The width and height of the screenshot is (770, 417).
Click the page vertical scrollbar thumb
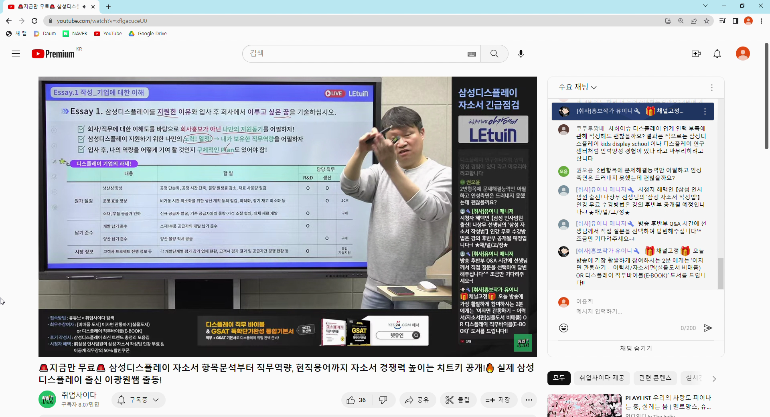(x=767, y=96)
